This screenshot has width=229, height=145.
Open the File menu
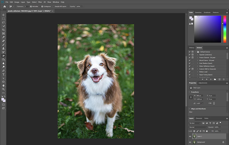(x=7, y=2)
